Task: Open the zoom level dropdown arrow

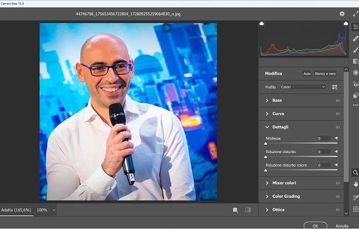Action: point(54,210)
